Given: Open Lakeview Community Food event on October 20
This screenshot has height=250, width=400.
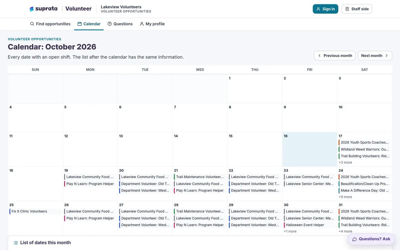Looking at the screenshot, I should pyautogui.click(x=145, y=177).
